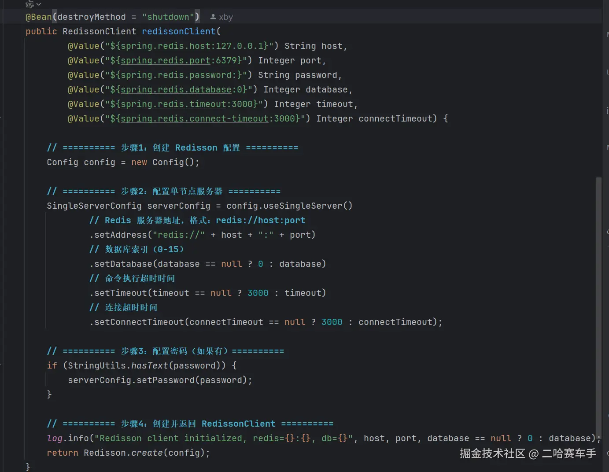Click the 步骤4 RedissonClient comment line

pyautogui.click(x=190, y=424)
